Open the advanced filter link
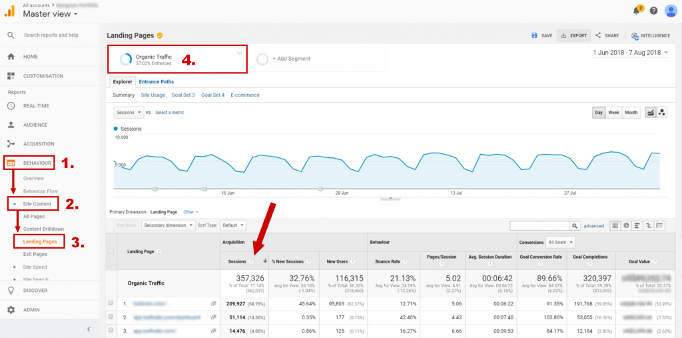 pyautogui.click(x=593, y=225)
